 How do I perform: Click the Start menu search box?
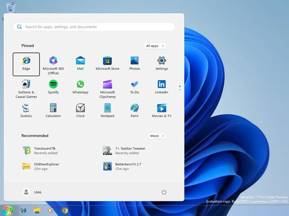click(x=94, y=27)
